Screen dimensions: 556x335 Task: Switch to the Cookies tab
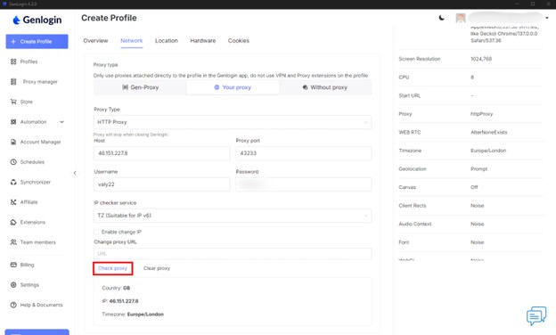239,41
